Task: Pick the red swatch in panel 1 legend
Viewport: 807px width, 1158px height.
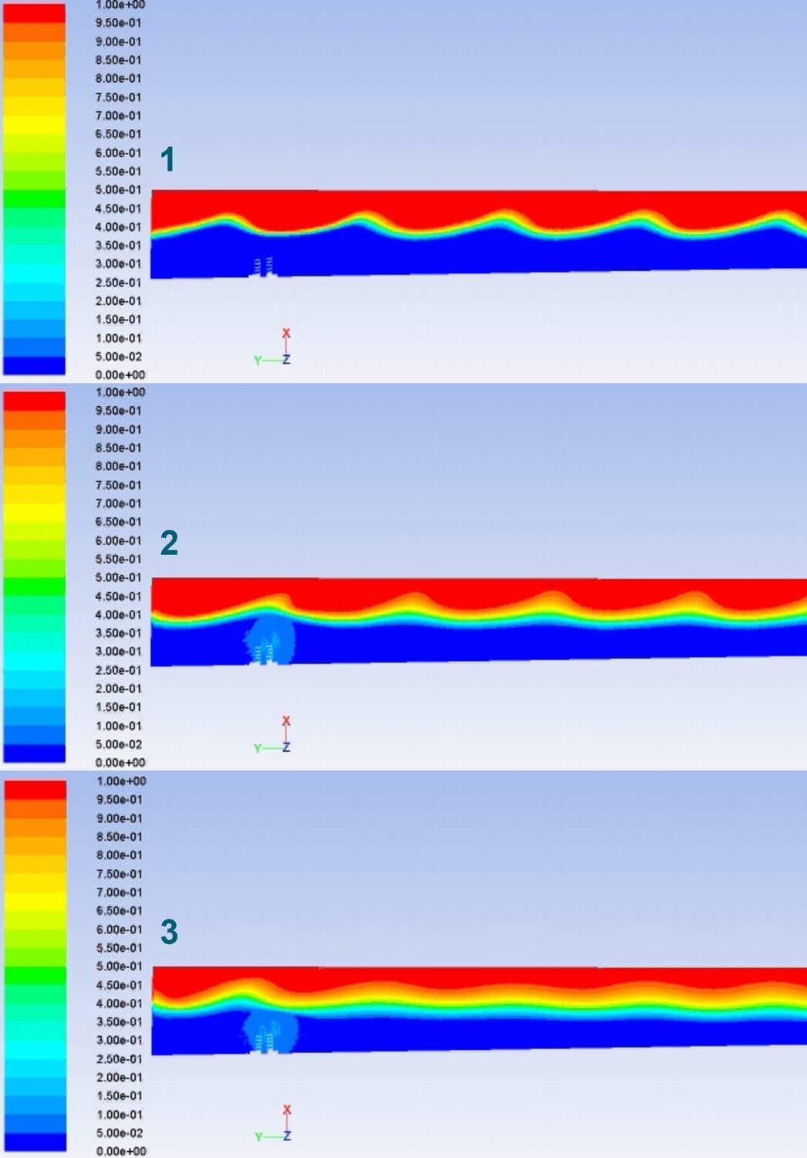Action: point(34,13)
